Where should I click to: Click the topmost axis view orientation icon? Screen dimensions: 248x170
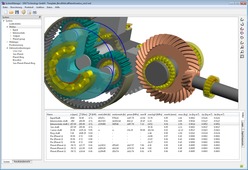(x=242, y=19)
